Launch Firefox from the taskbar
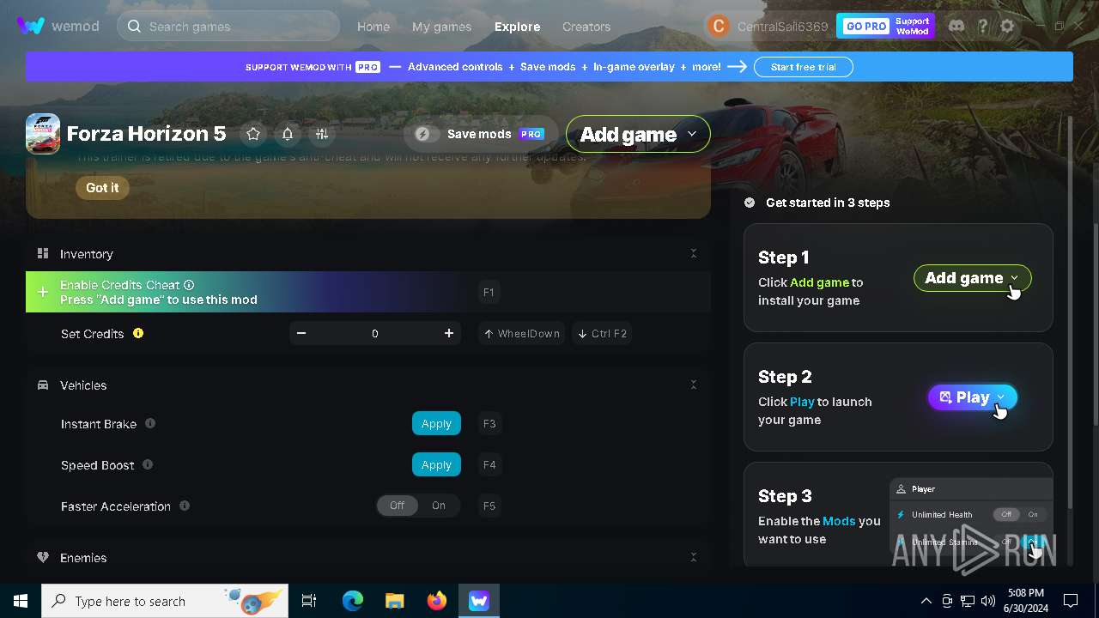Viewport: 1099px width, 618px height. (x=437, y=601)
